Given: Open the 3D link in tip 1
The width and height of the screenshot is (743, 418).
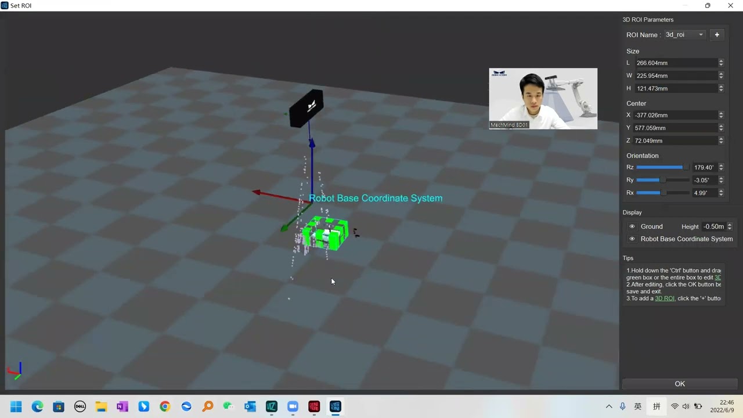Looking at the screenshot, I should (718, 278).
